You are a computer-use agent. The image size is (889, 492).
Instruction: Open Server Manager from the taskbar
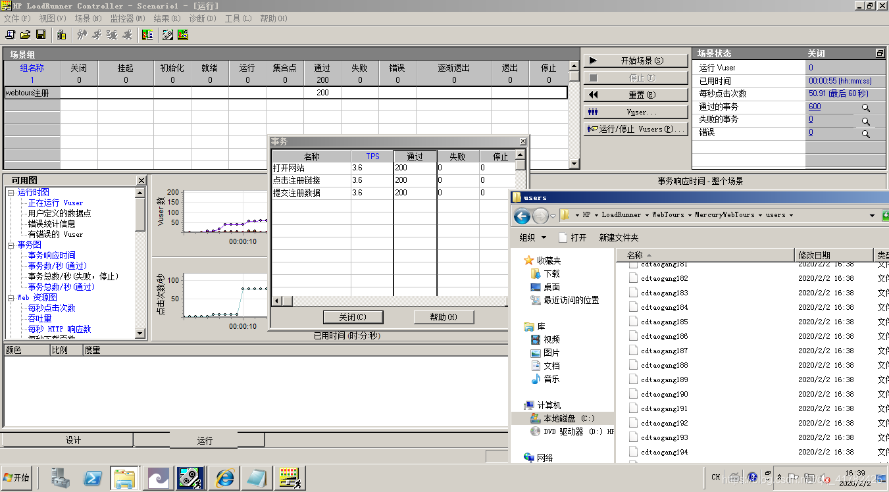tap(61, 478)
